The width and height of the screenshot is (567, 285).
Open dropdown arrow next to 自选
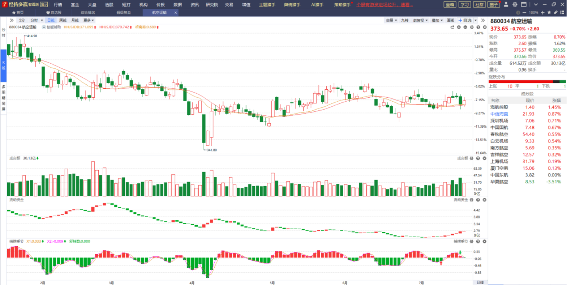[476, 20]
